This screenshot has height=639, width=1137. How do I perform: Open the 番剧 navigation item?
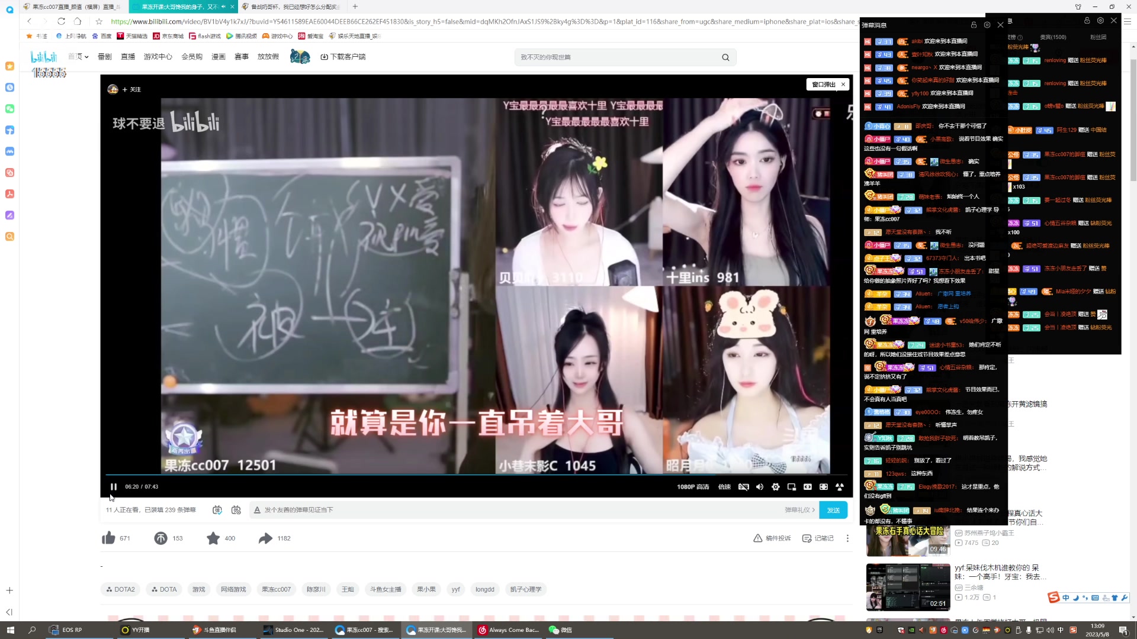105,57
